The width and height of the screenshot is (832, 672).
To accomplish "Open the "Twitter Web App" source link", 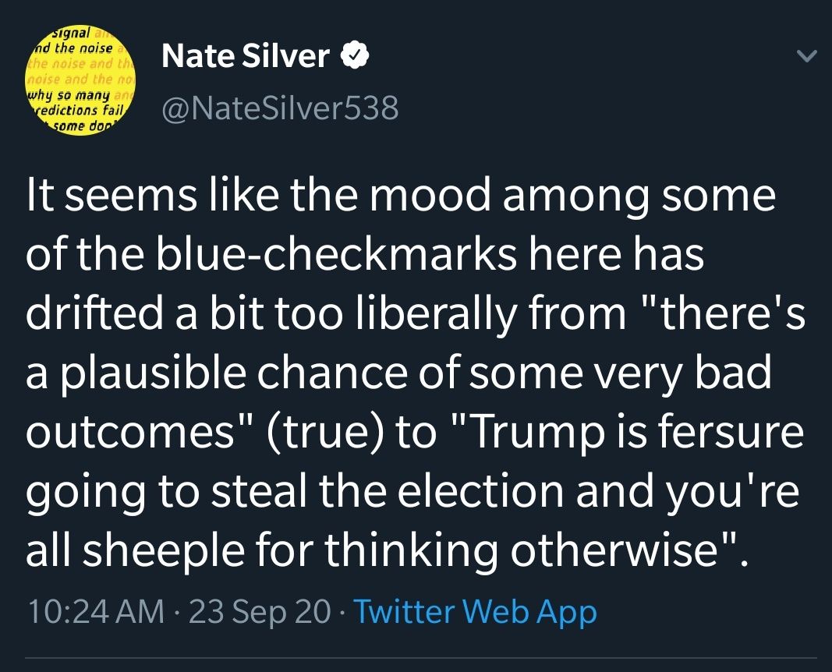I will click(x=476, y=612).
